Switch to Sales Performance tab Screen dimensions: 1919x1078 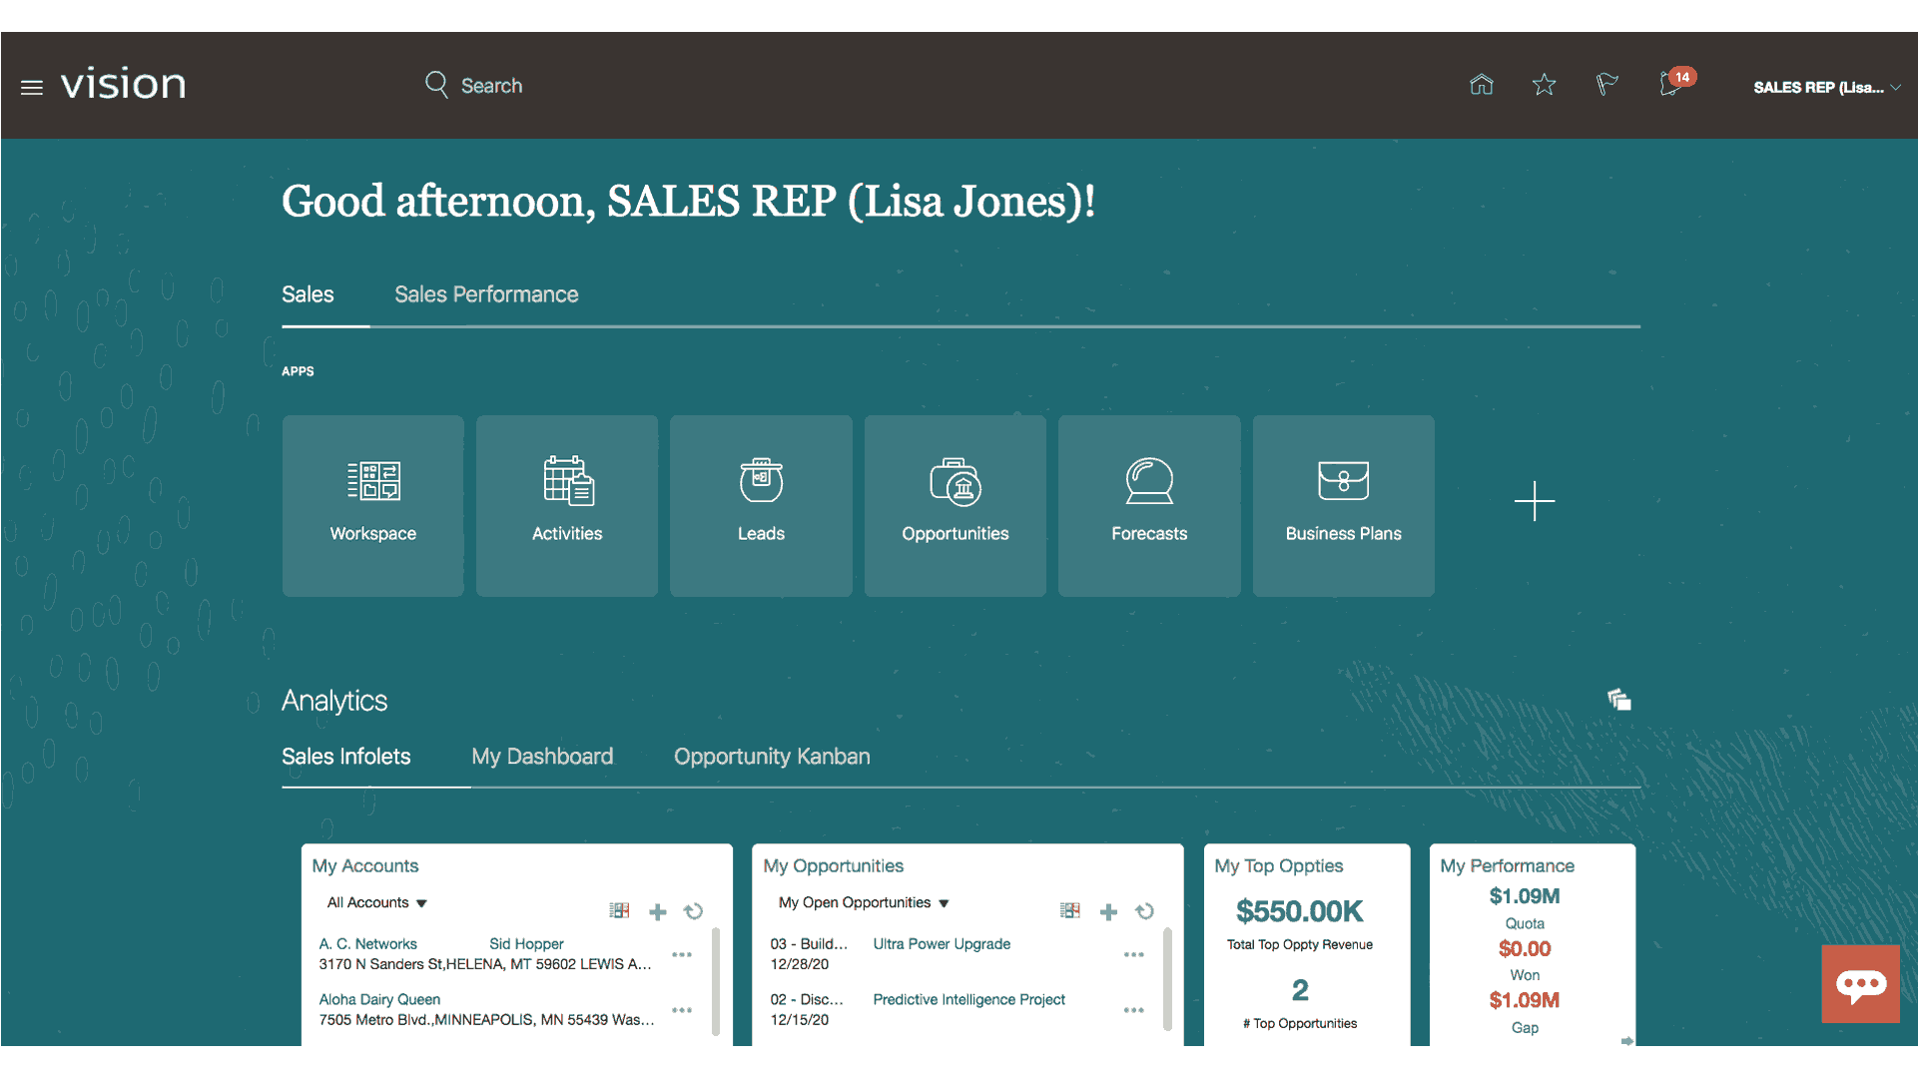click(x=487, y=292)
